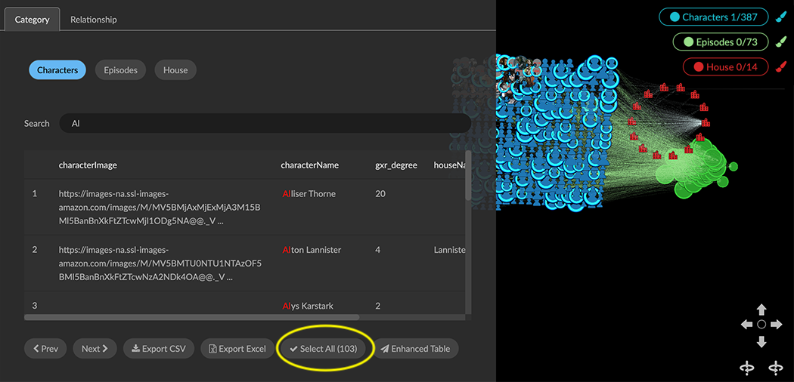Click degree value 20 cell
Image resolution: width=794 pixels, height=382 pixels.
click(x=380, y=194)
